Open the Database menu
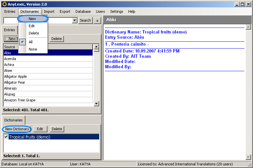Screen dimensions: 253x168 83,11
